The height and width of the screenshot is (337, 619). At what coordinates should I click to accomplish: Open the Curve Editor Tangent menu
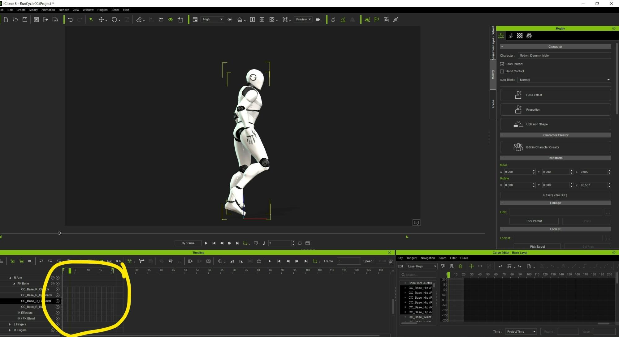tap(412, 258)
